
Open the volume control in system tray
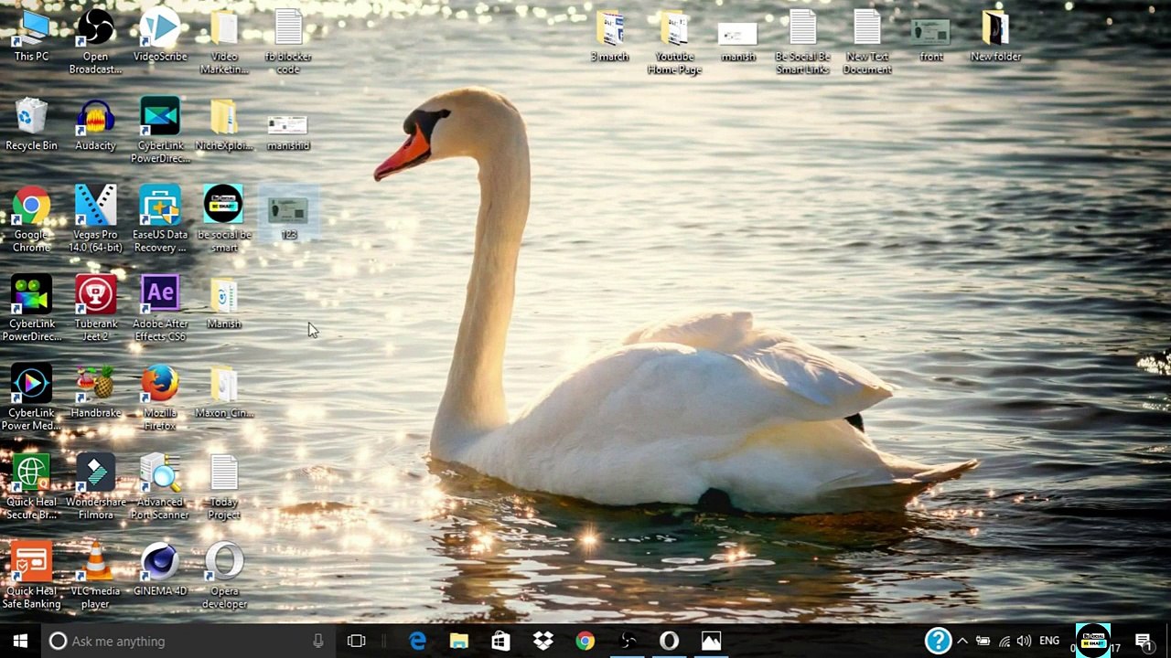tap(1024, 641)
